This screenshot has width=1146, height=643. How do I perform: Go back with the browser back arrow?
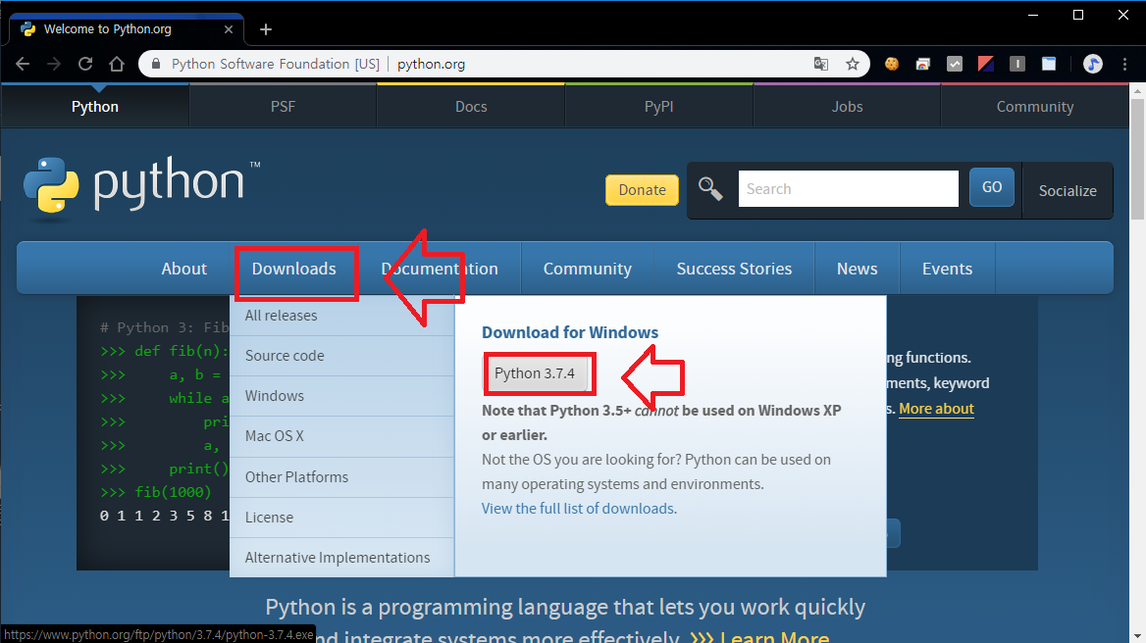coord(23,65)
